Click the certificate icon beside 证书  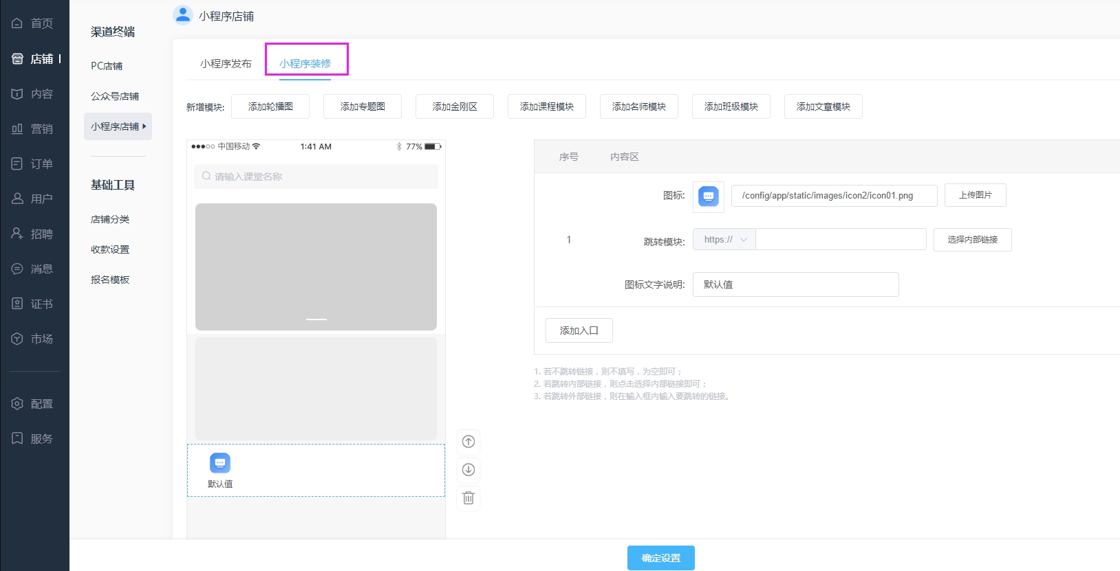[x=17, y=304]
